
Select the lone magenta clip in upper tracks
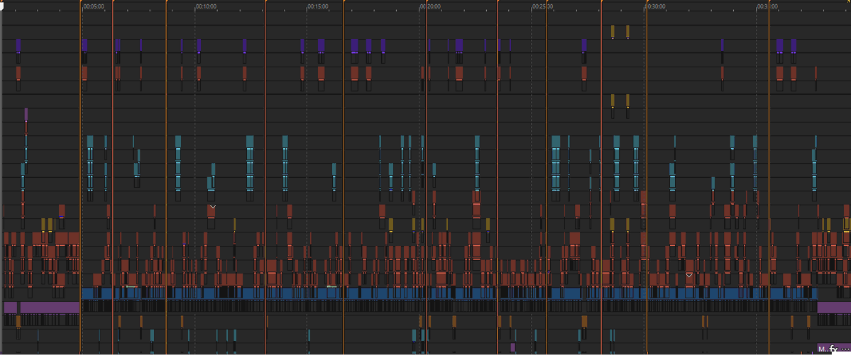pyautogui.click(x=26, y=114)
